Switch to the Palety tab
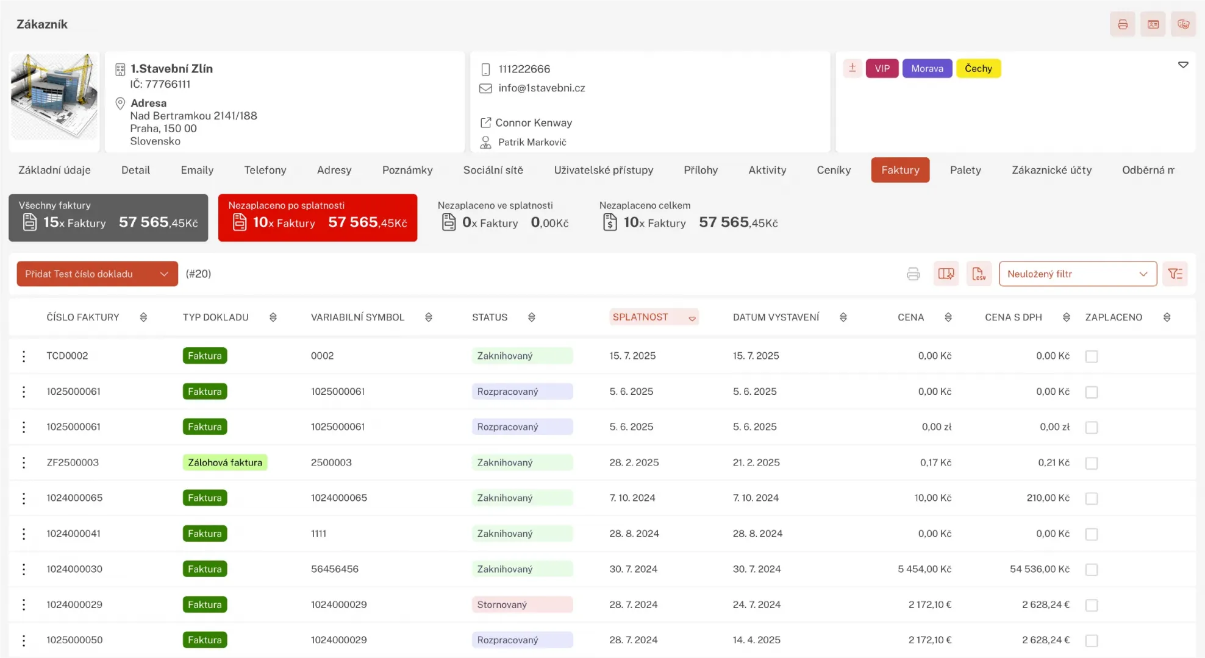 (965, 170)
